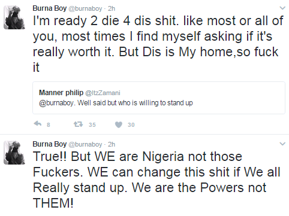Like the first tweet with heart icon
Viewport: 289px width, 216px height.
coord(119,124)
